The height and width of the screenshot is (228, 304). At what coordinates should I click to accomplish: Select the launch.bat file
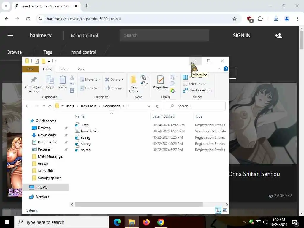pos(86,131)
